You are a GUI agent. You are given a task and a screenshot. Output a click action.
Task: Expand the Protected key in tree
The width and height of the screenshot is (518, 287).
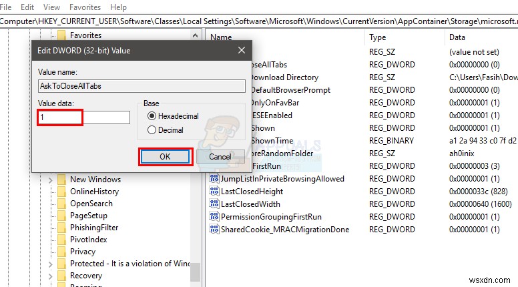point(51,264)
